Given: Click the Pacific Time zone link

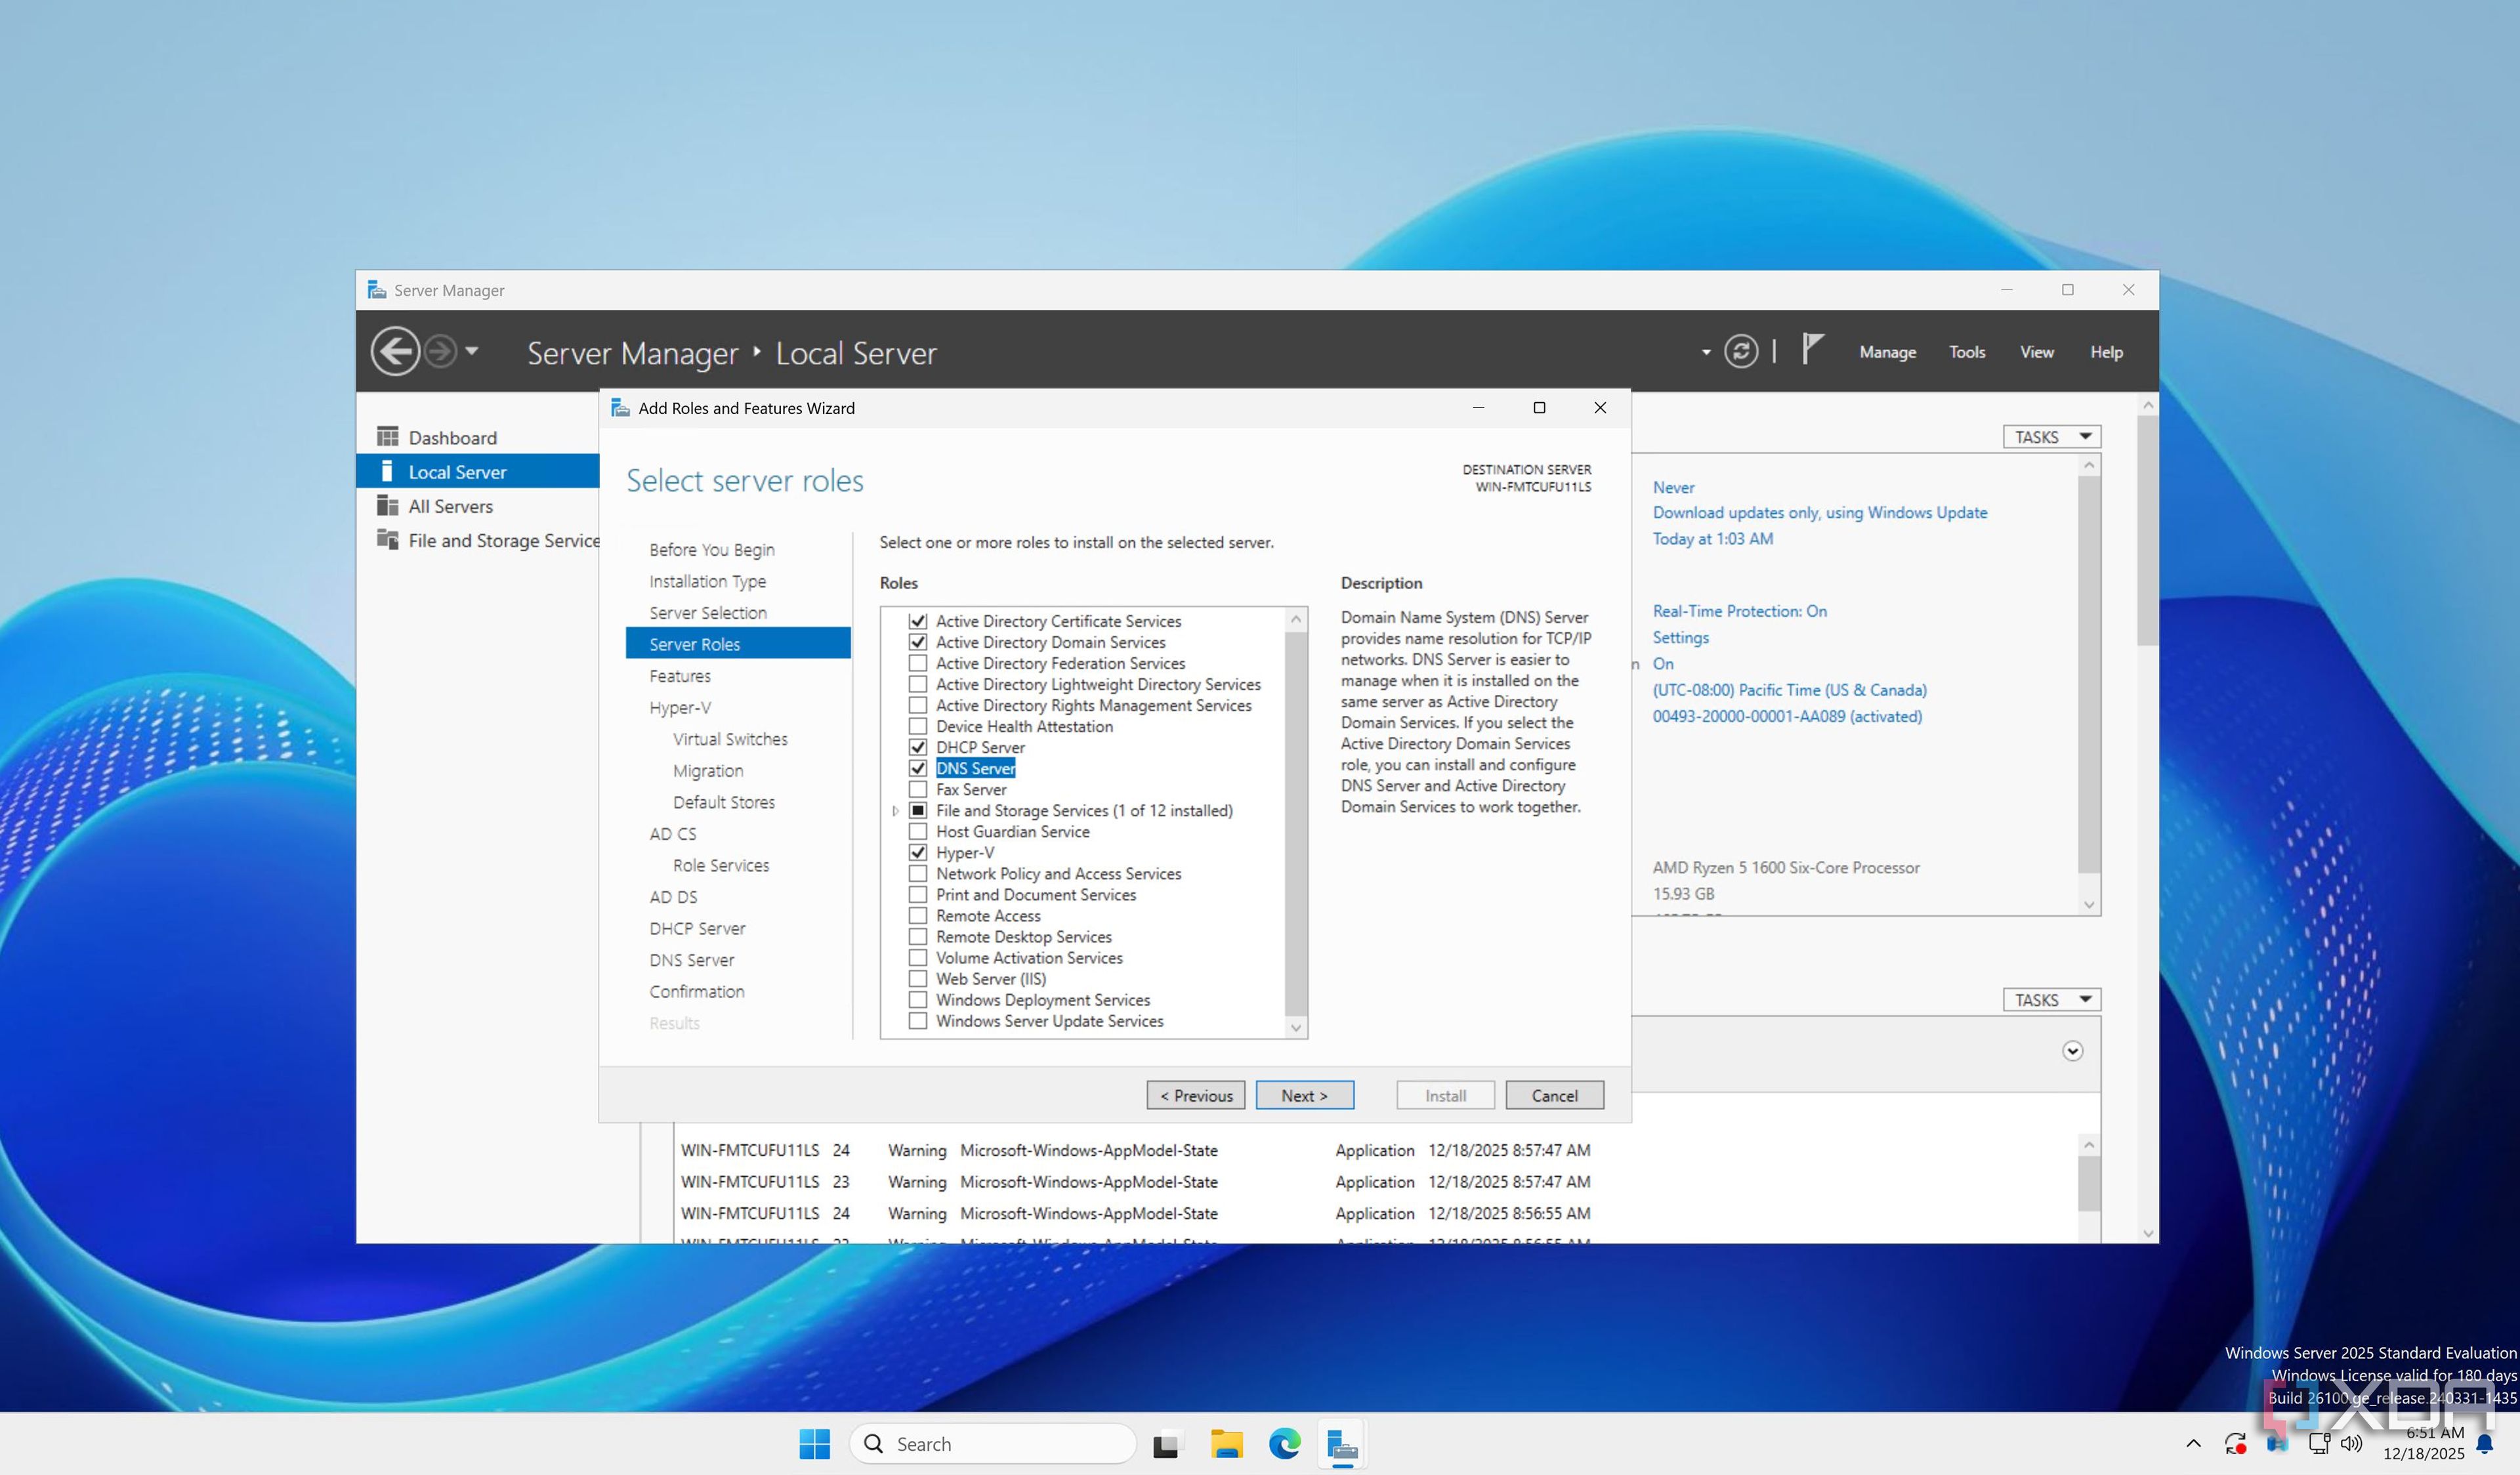Looking at the screenshot, I should tap(1789, 690).
